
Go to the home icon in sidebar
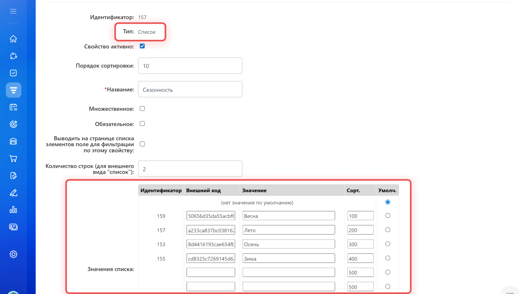(13, 39)
